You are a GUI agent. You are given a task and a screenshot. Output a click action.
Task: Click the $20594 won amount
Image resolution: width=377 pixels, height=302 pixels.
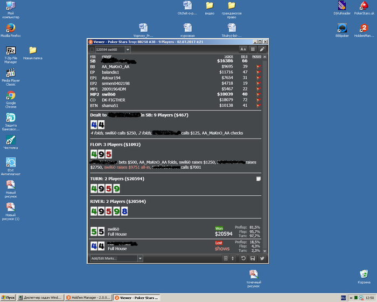click(x=224, y=234)
